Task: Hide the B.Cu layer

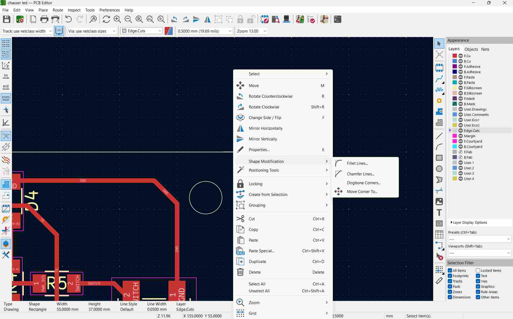Action: (x=461, y=61)
